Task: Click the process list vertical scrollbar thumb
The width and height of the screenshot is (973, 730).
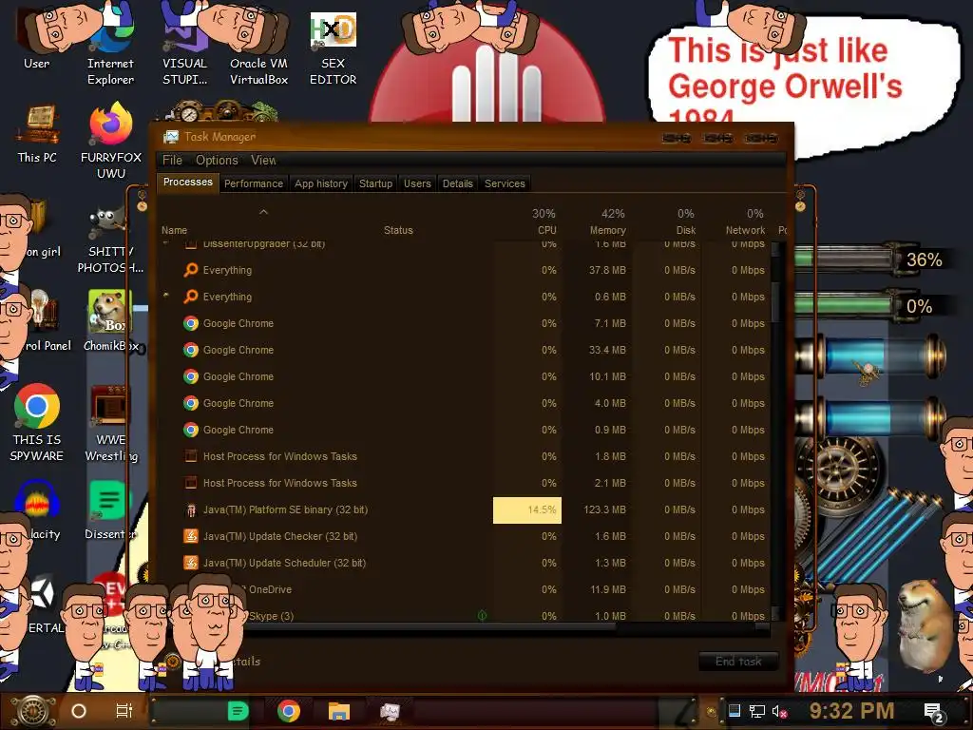Action: (775, 302)
